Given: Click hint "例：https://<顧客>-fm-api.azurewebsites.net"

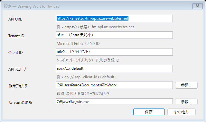Looking at the screenshot, I should [95, 27].
